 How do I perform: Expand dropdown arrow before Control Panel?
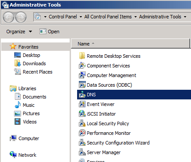click(45, 17)
